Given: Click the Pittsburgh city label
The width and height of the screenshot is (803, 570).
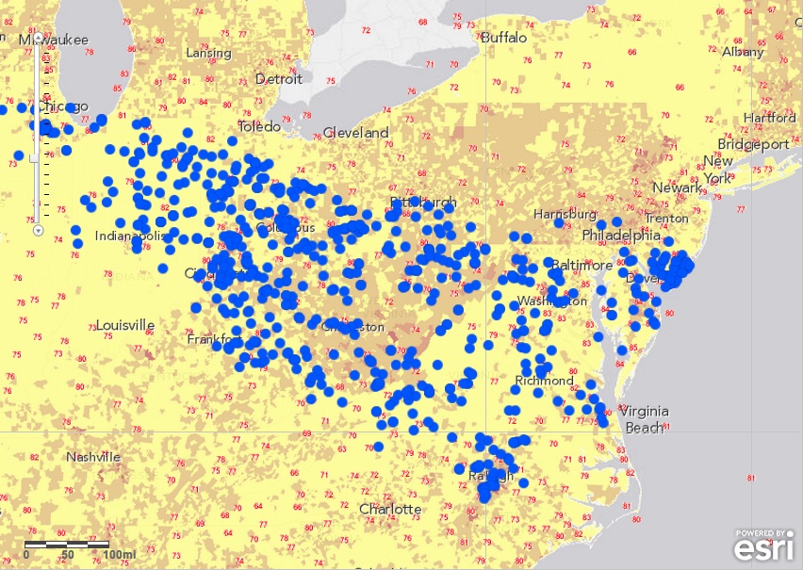Looking at the screenshot, I should [423, 203].
